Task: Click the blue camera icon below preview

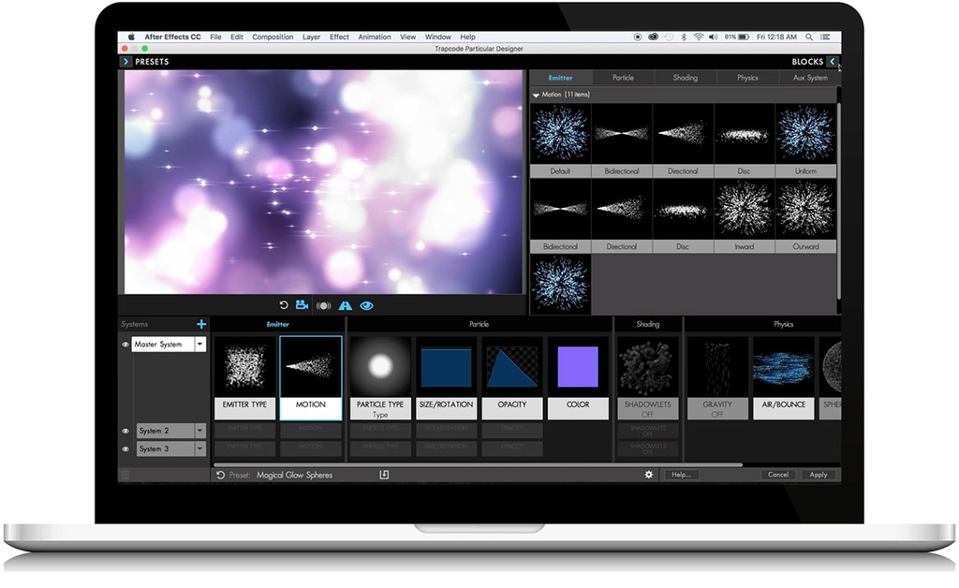Action: point(302,304)
